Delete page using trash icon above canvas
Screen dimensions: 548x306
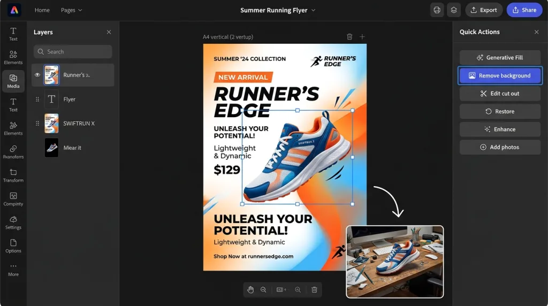coord(349,37)
